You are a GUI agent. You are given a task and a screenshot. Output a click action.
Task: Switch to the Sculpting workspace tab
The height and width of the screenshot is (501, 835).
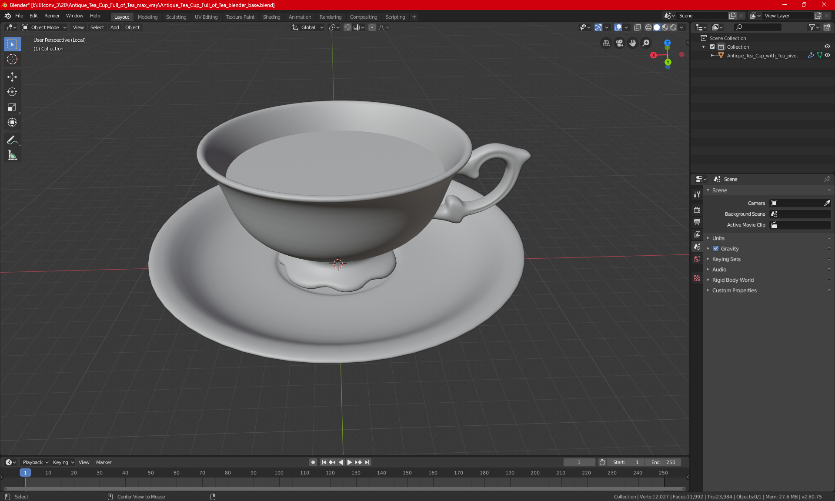pyautogui.click(x=176, y=17)
